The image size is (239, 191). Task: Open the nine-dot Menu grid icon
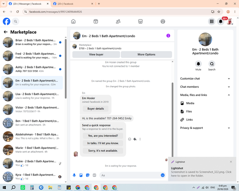point(212,21)
